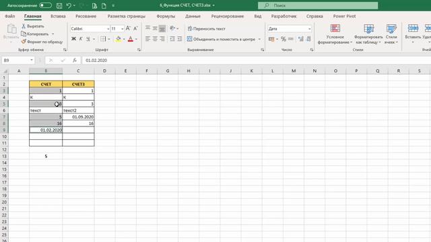The height and width of the screenshot is (242, 431).
Task: Open the text orientation options
Action: point(173,28)
